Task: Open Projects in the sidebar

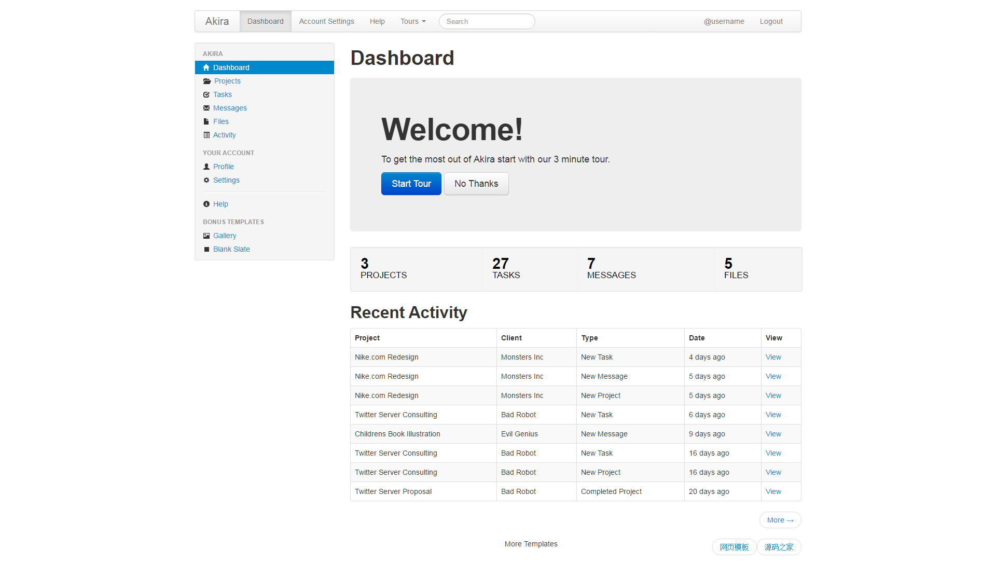Action: (227, 81)
